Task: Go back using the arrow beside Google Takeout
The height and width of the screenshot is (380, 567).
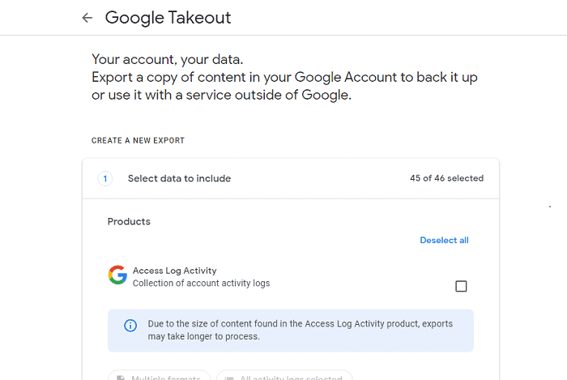Action: pos(87,18)
